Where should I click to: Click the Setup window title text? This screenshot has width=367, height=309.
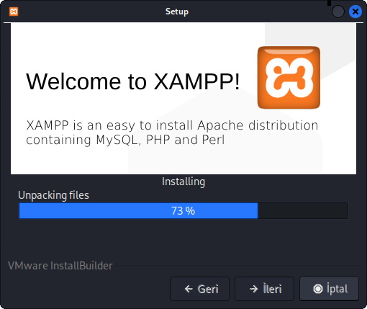177,12
